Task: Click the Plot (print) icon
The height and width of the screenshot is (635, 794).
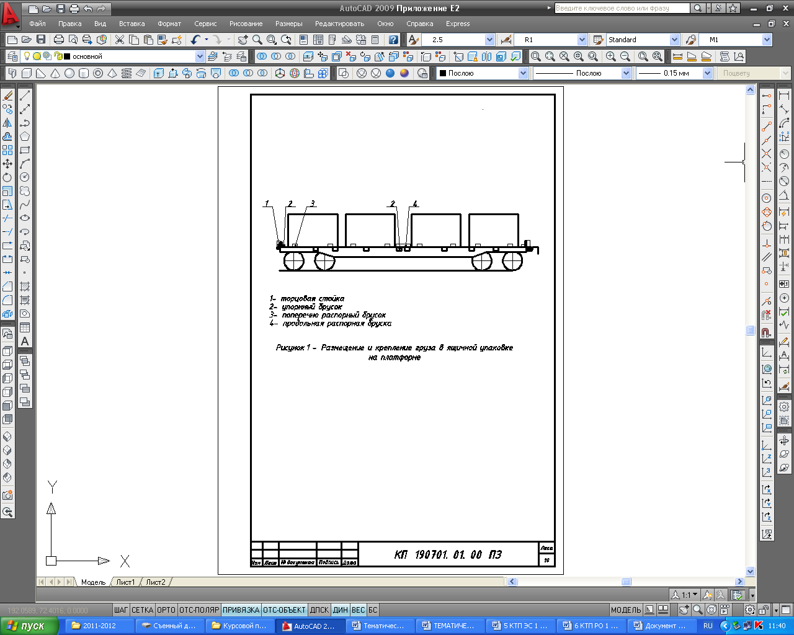Action: (59, 40)
